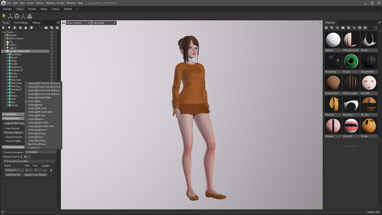The height and width of the screenshot is (215, 382).
Task: Click the checkered material preset icon
Action: (337, 28)
